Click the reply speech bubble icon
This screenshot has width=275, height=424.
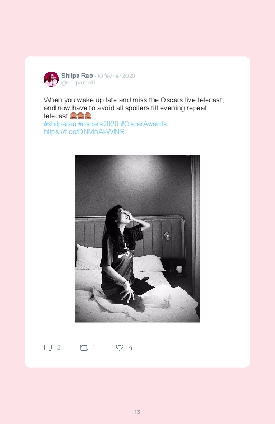48,348
